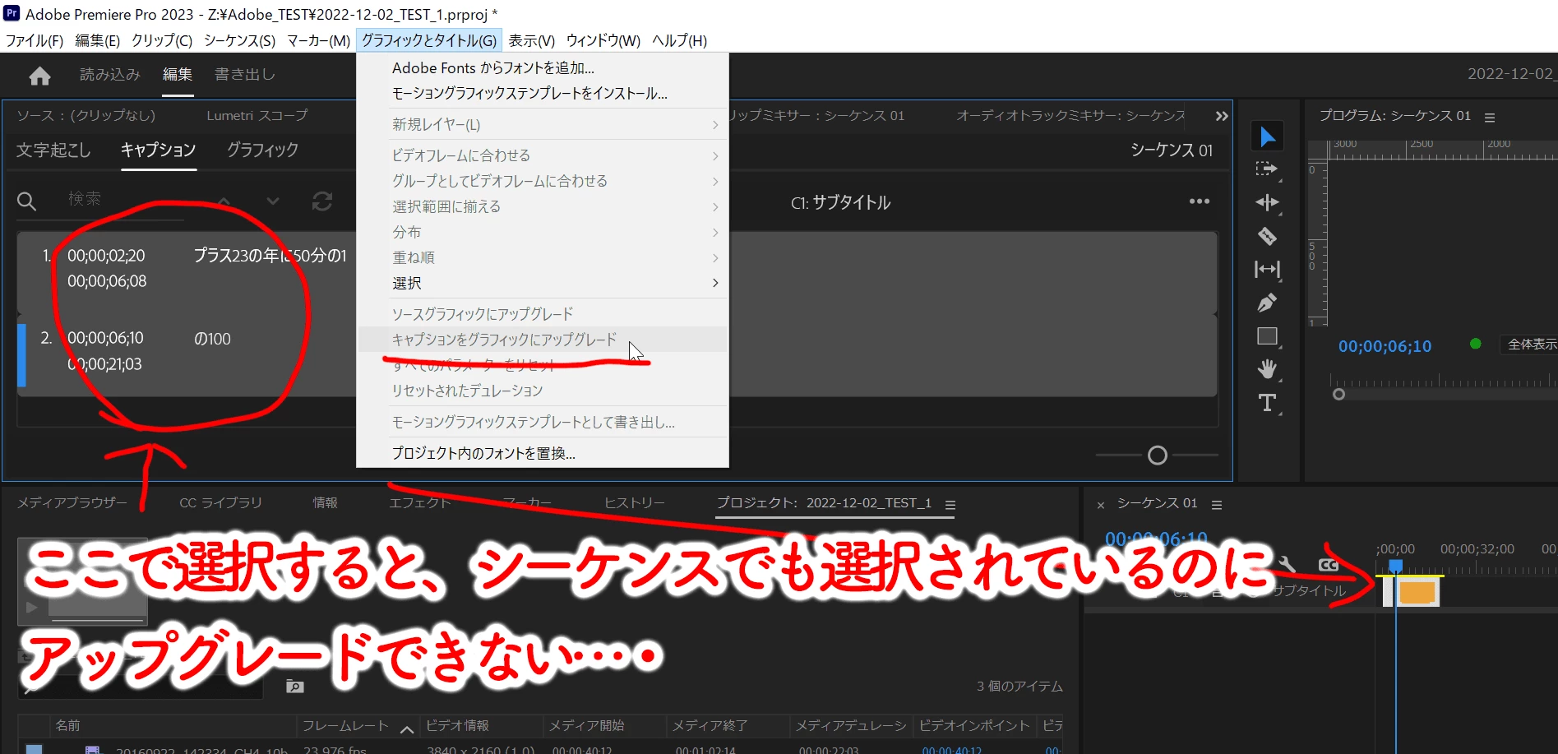Viewport: 1558px width, 754px height.
Task: Click the メディア開始 column header
Action: point(586,725)
